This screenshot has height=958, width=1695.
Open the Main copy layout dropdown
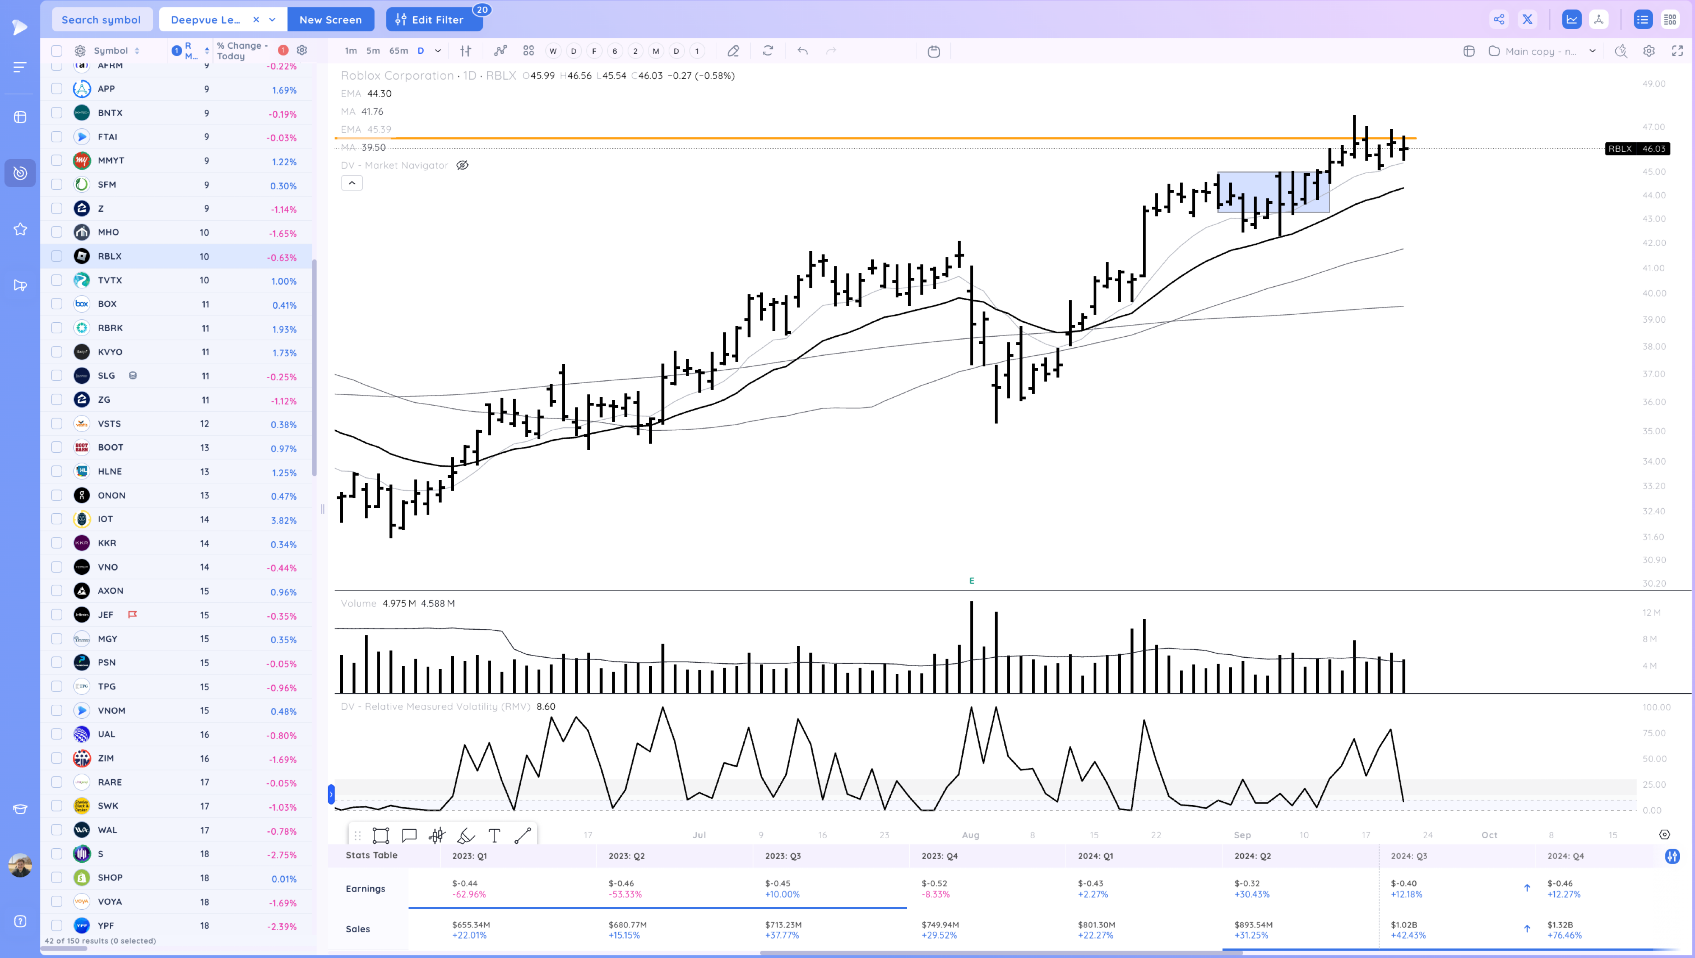pos(1592,51)
